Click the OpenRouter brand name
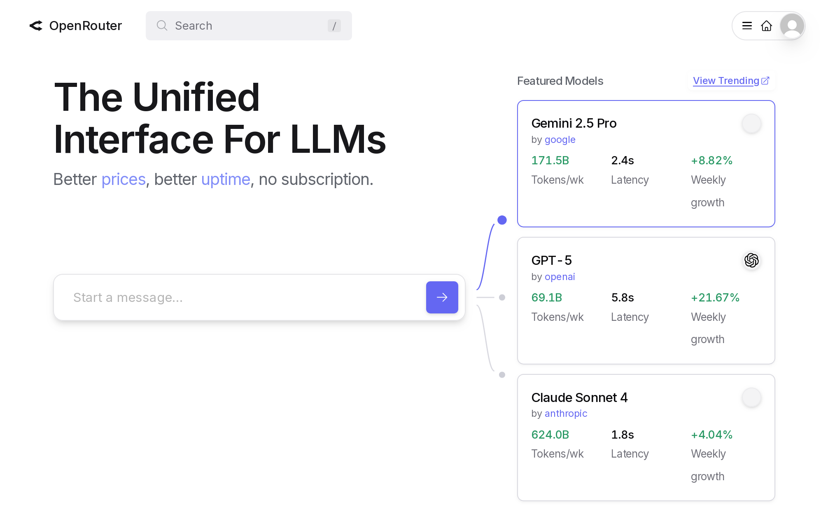828x507 pixels. (86, 26)
